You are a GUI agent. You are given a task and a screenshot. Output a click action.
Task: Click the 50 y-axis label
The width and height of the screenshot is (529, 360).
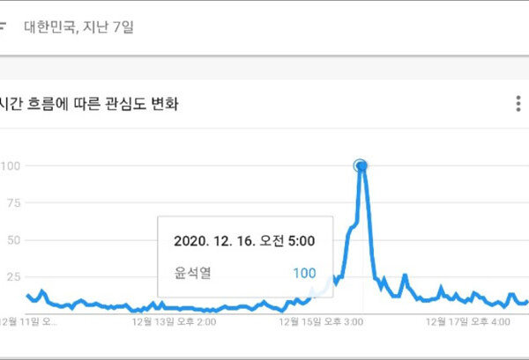13,240
